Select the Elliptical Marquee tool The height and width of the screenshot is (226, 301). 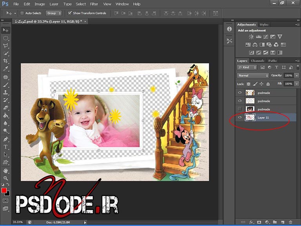tap(5, 38)
